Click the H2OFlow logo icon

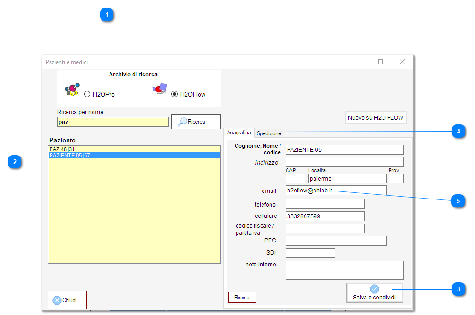[160, 89]
